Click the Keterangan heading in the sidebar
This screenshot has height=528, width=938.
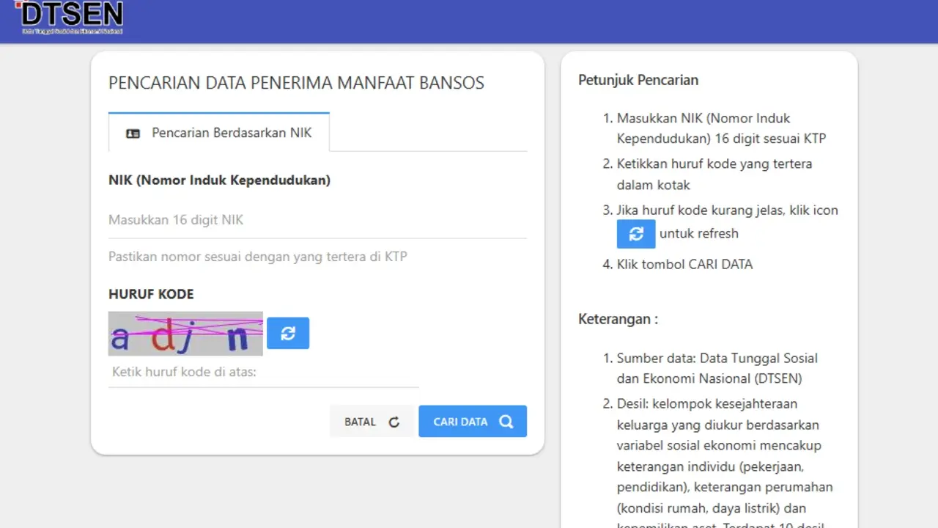(618, 319)
